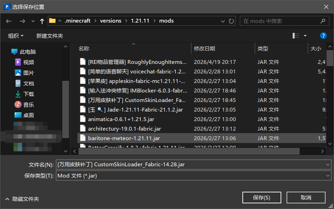
Task: Click date 2026/4/19 20:17 cell
Action: (x=215, y=62)
